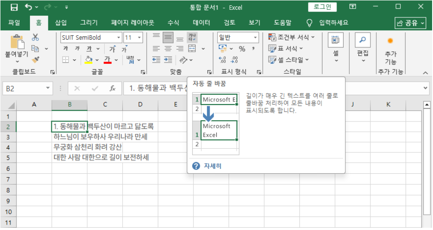
Task: Click the 자세히 link in the tooltip
Action: pyautogui.click(x=212, y=166)
